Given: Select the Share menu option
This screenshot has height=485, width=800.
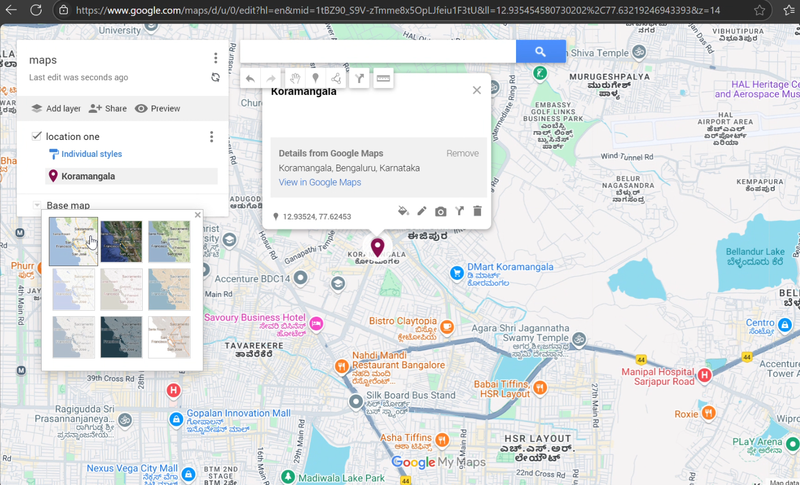Looking at the screenshot, I should (108, 108).
